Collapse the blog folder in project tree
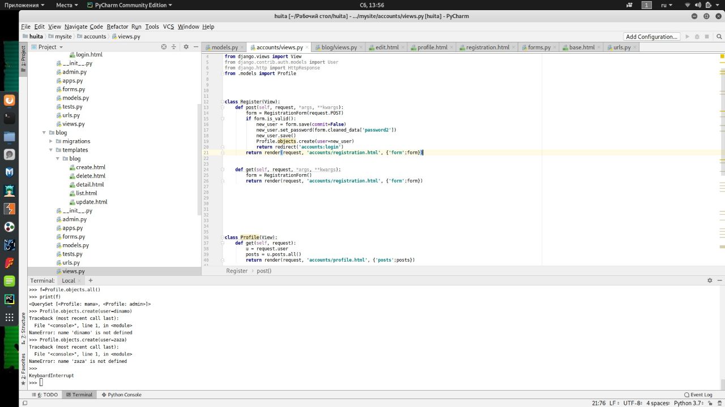This screenshot has height=407, width=725. point(44,133)
